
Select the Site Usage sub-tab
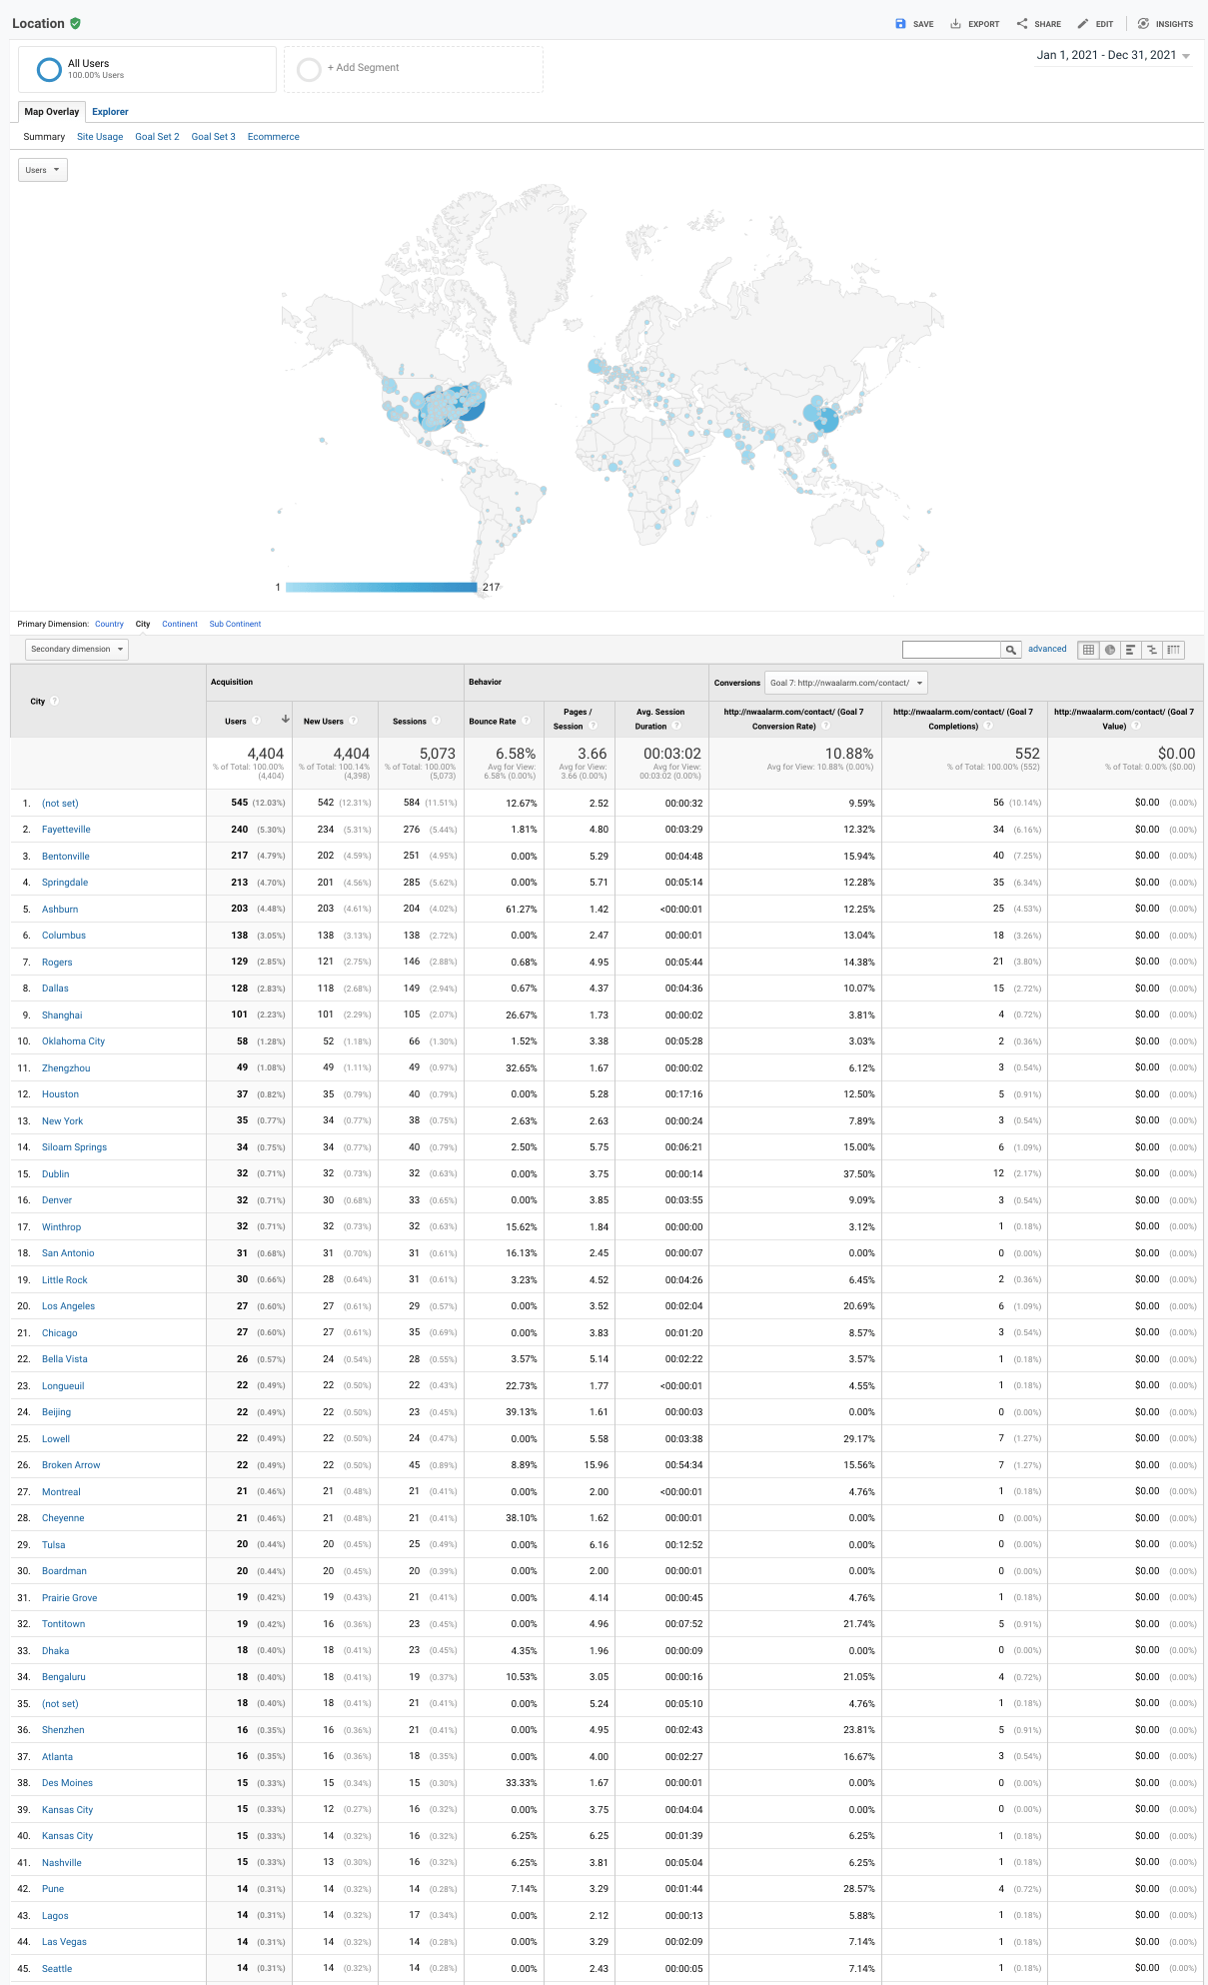tap(100, 137)
